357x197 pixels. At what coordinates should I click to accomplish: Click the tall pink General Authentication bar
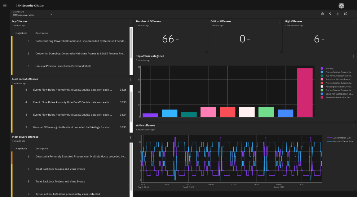[305, 92]
